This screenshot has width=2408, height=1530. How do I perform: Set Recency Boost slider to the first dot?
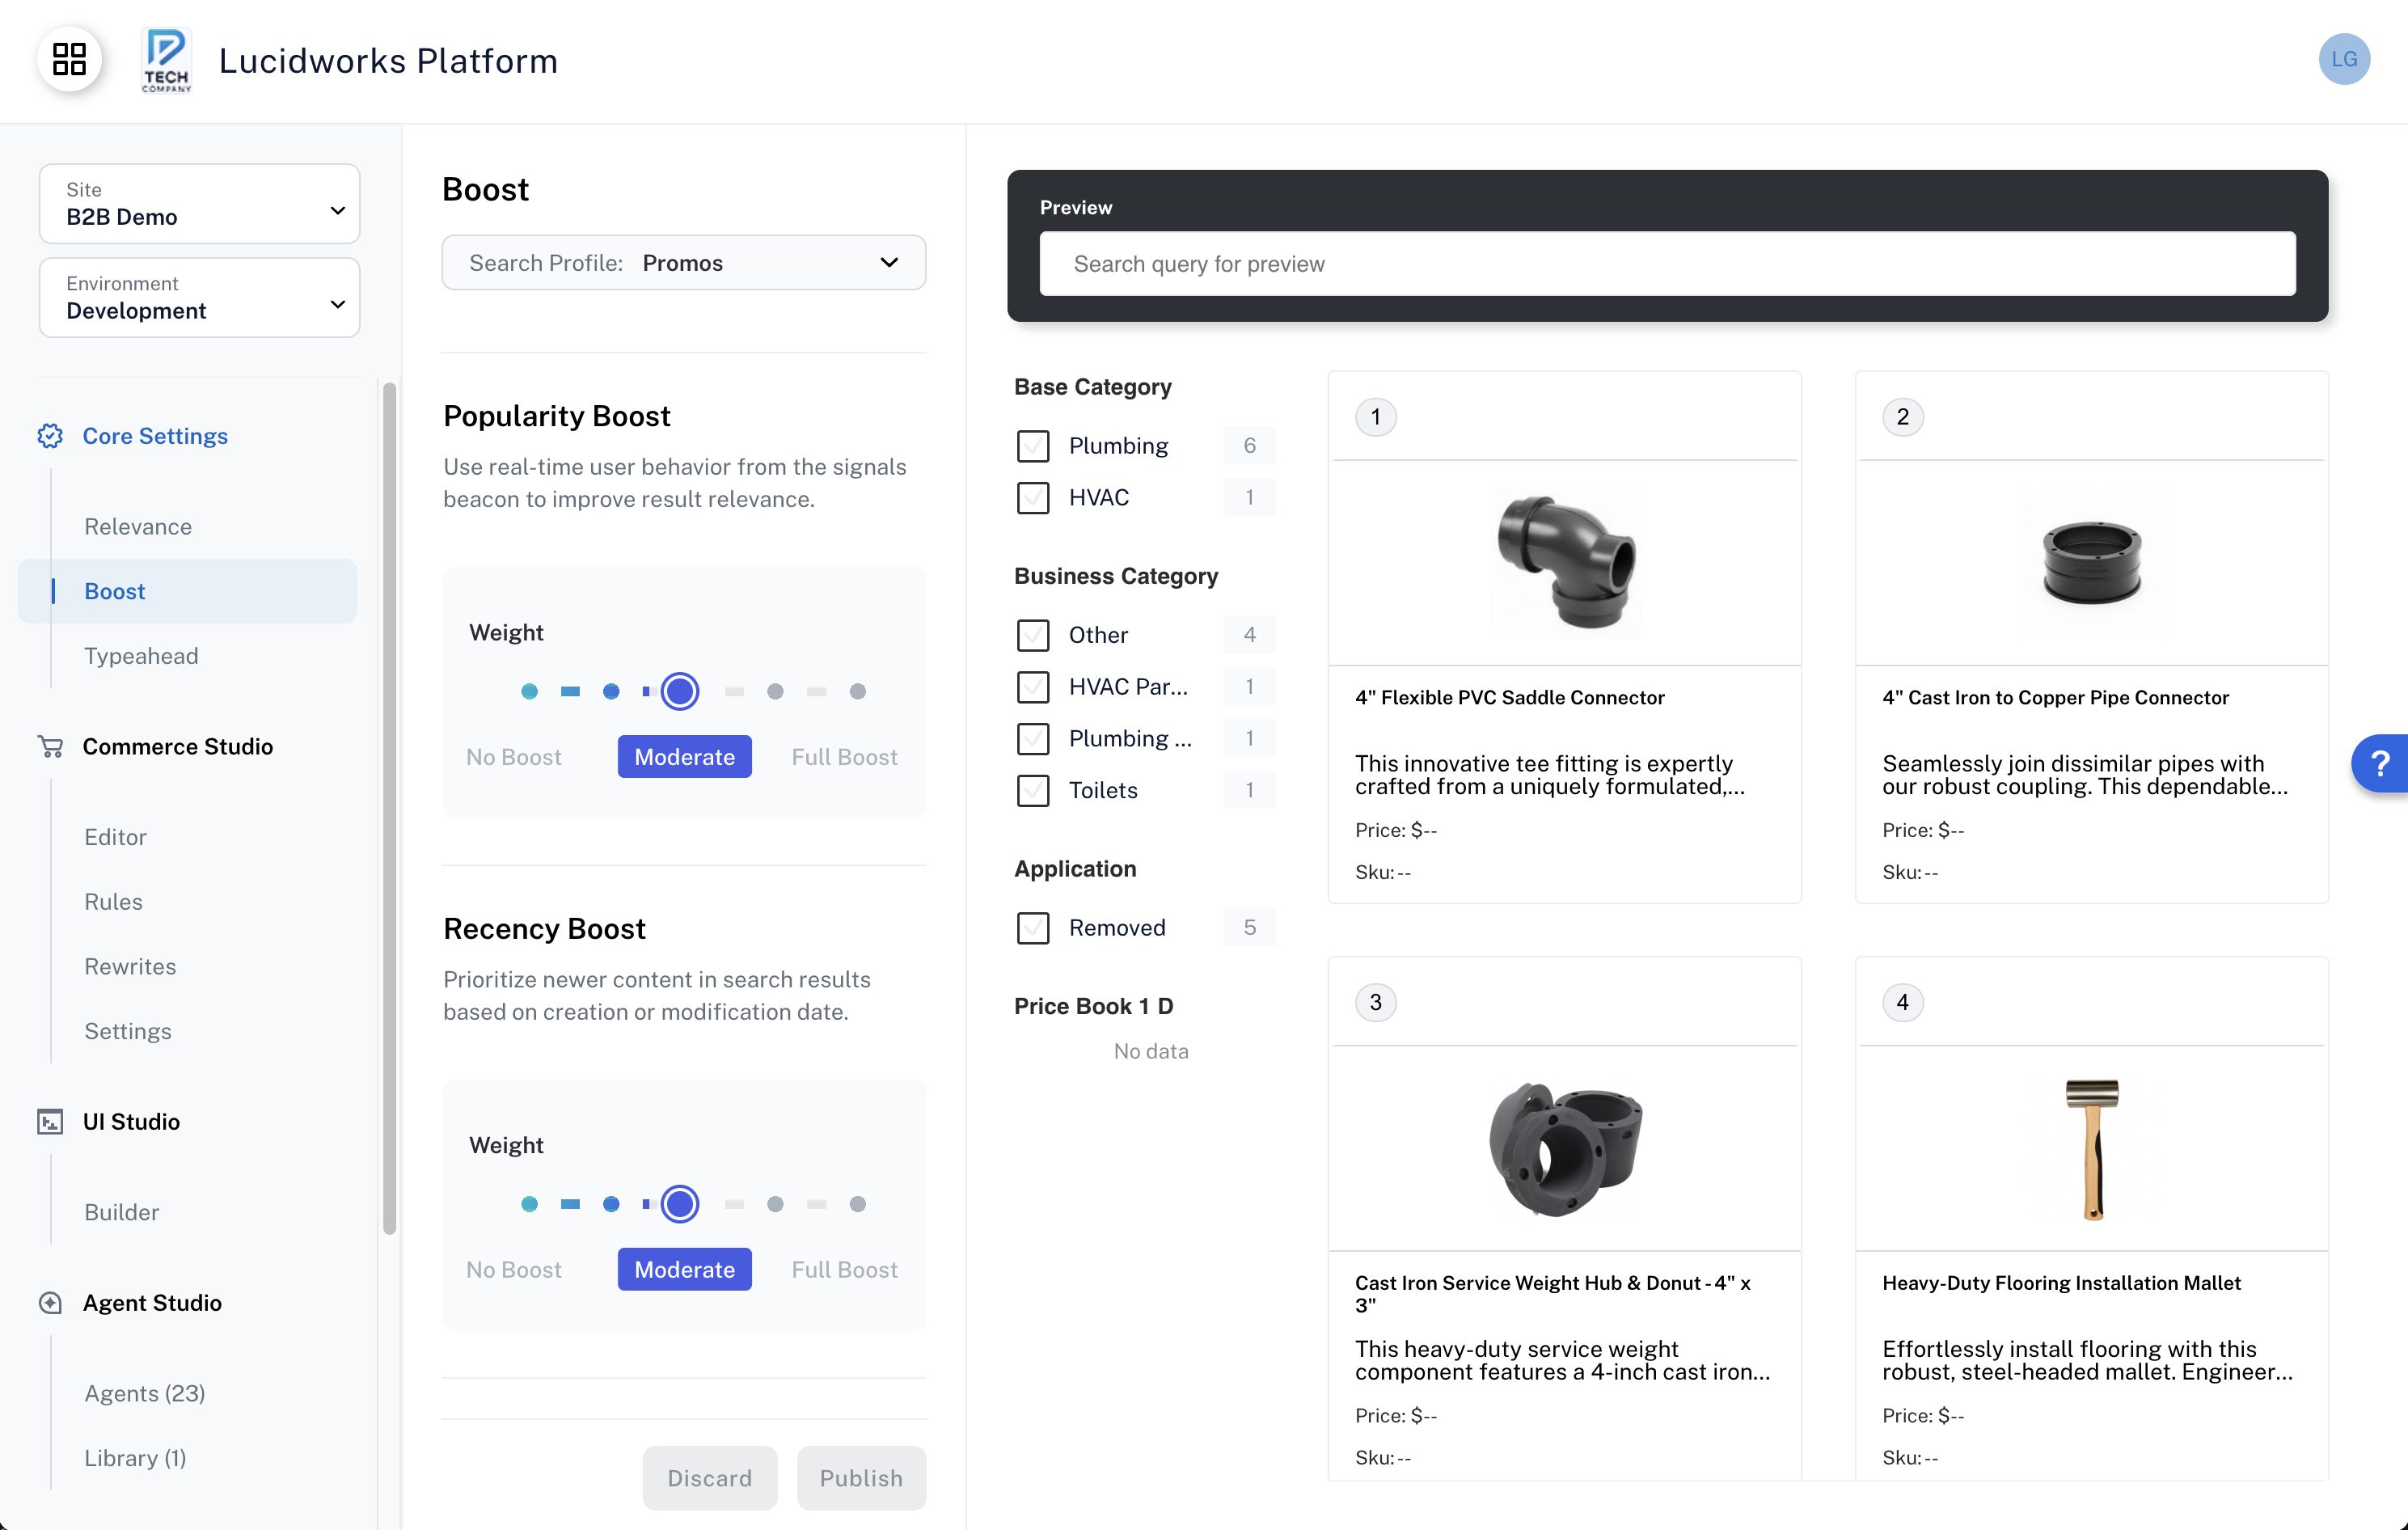(x=530, y=1204)
